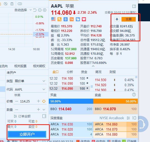The image size is (150, 142).
Task: Click the orange 交易 button
Action: coord(129,19)
